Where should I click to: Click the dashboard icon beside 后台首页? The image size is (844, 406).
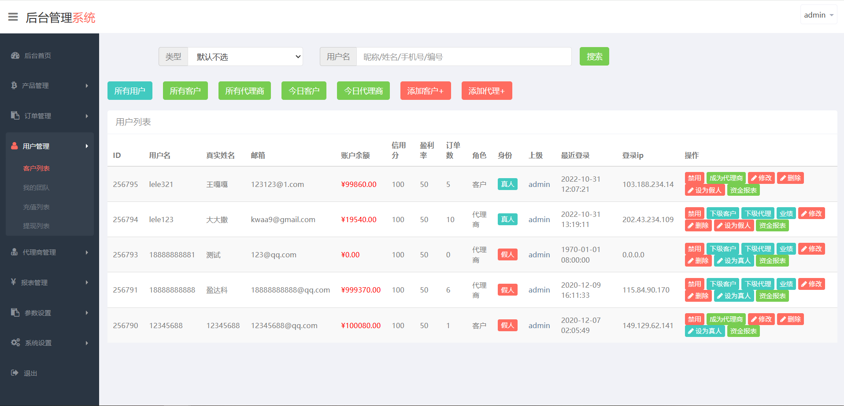click(x=15, y=55)
